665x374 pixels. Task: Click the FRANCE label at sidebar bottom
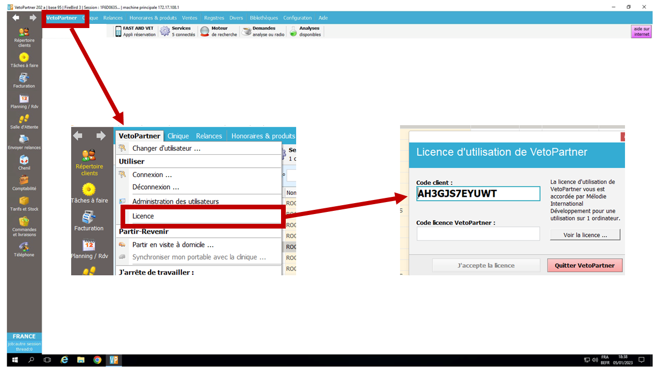point(24,336)
